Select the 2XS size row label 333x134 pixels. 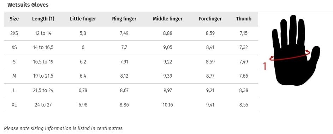pos(14,33)
